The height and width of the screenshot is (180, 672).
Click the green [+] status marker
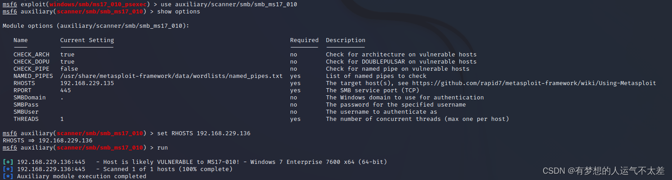(8, 162)
